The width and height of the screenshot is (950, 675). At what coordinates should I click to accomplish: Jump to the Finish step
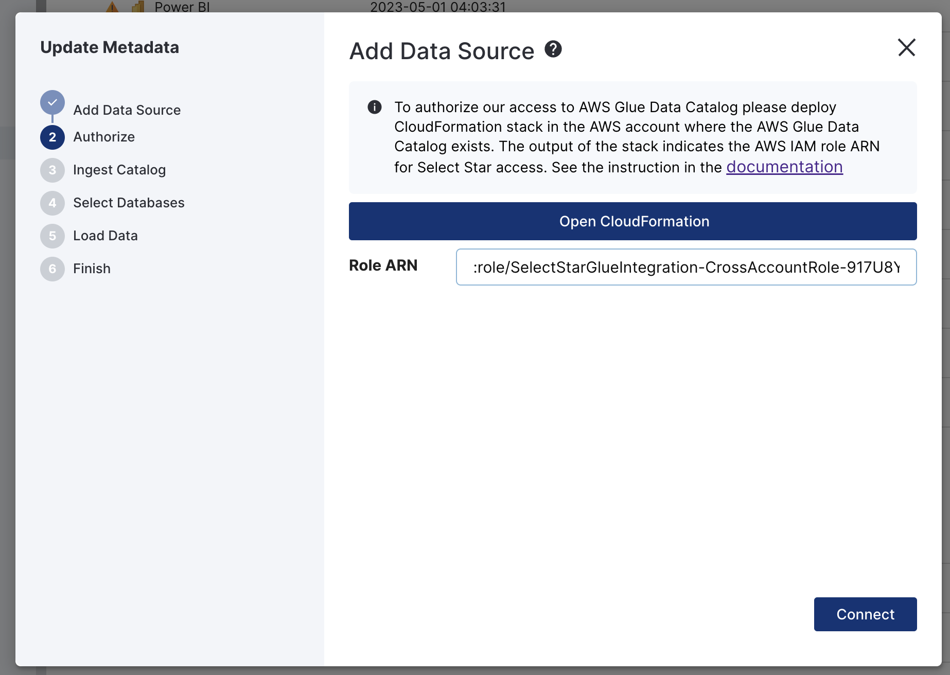(x=92, y=269)
